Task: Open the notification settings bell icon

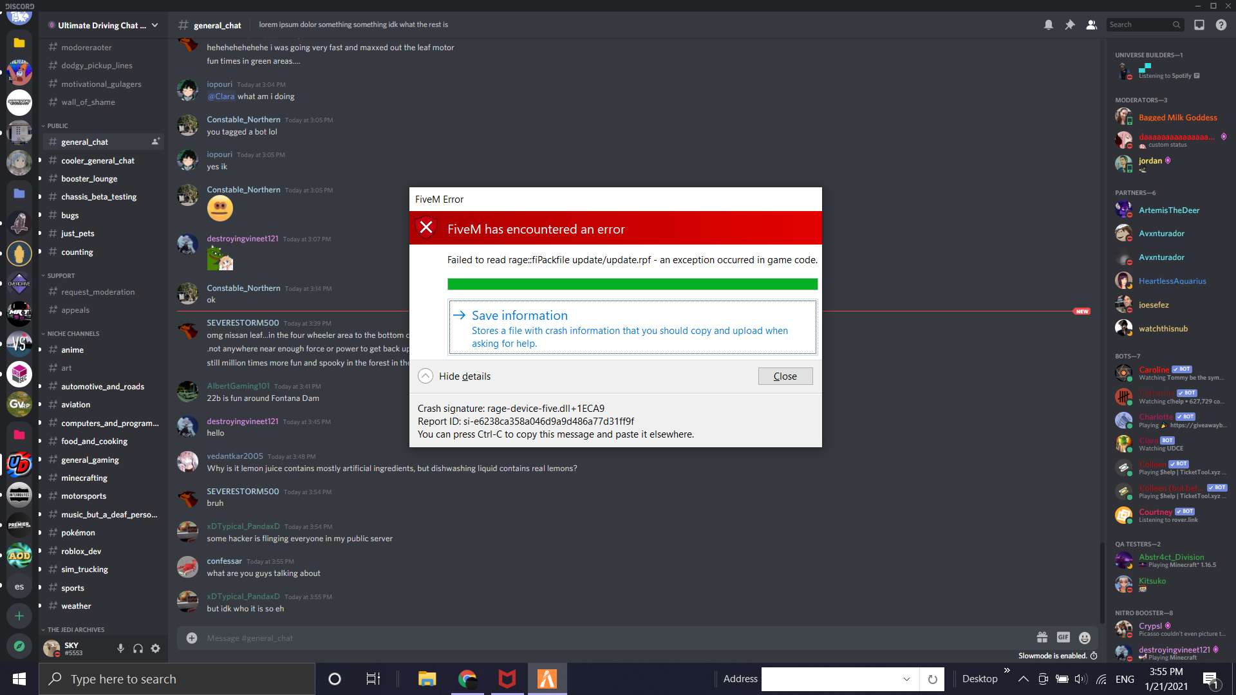Action: click(1048, 24)
